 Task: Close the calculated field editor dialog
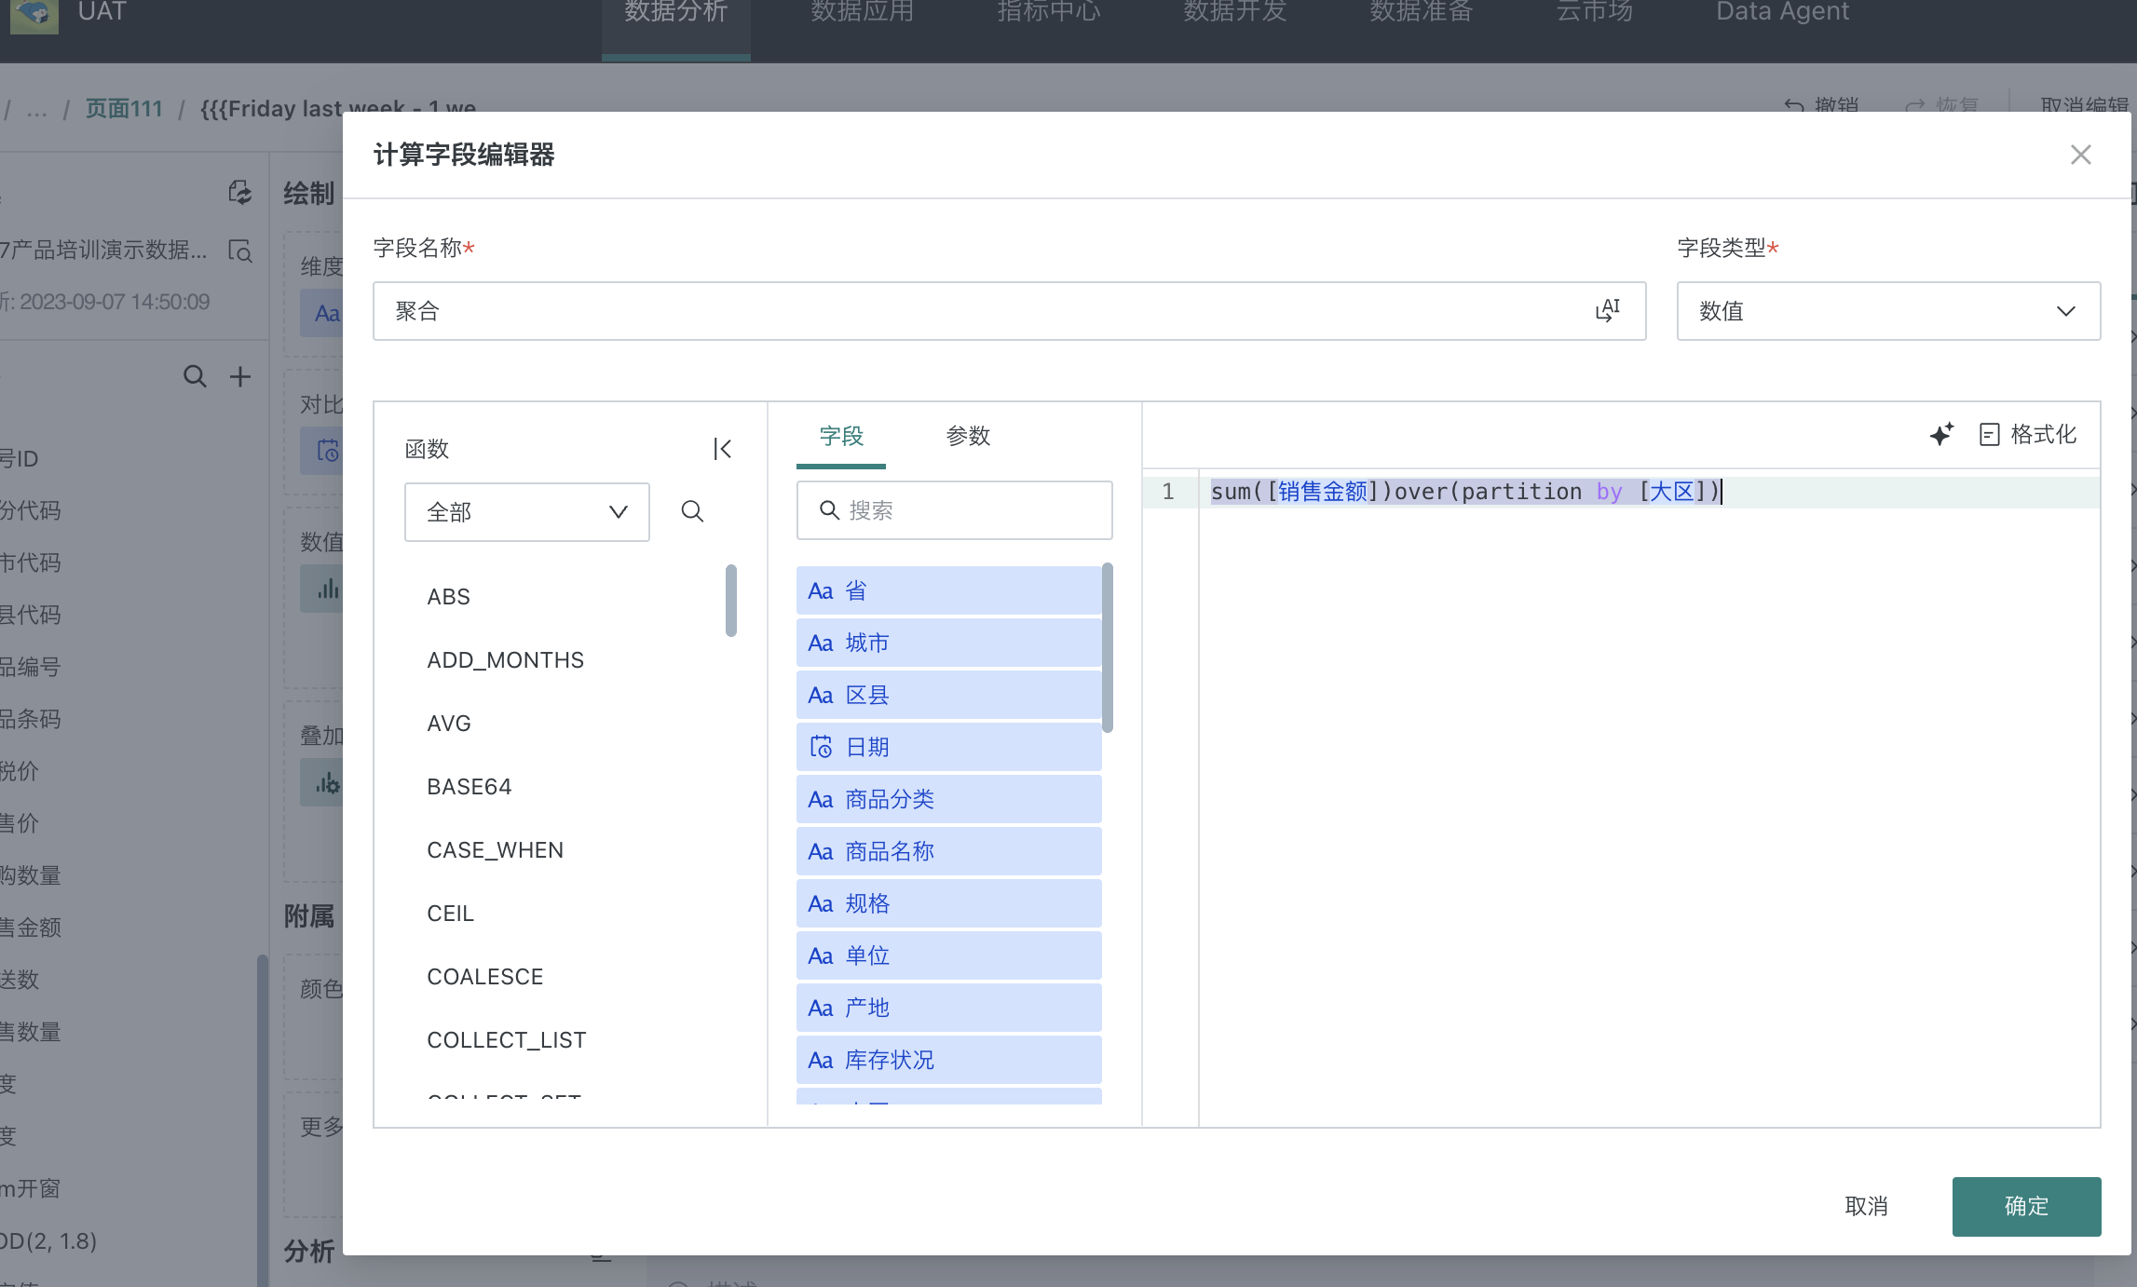[2080, 155]
